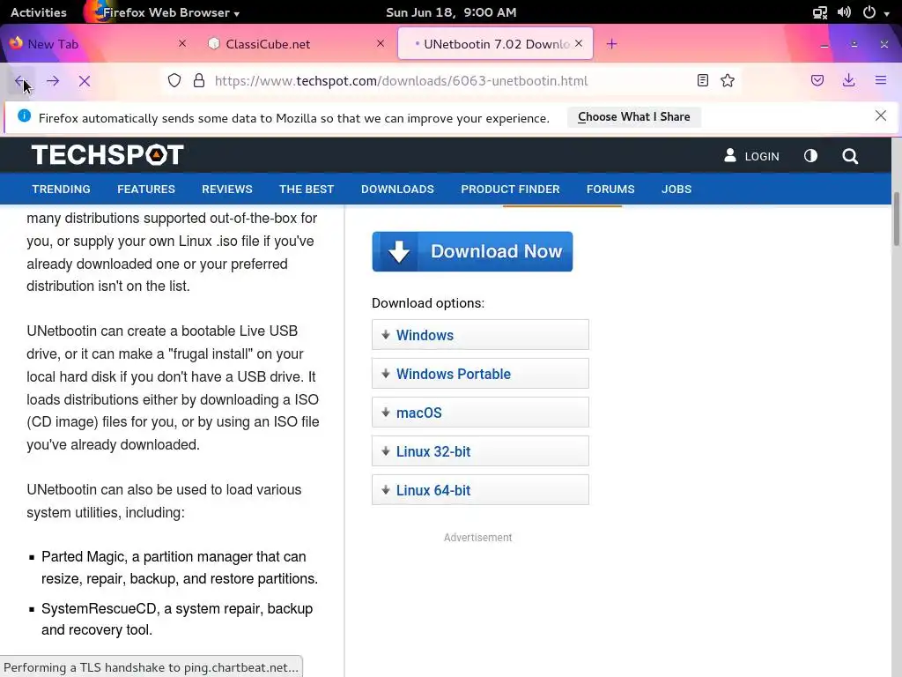The height and width of the screenshot is (677, 902).
Task: Choose the macOS download option
Action: pos(480,413)
